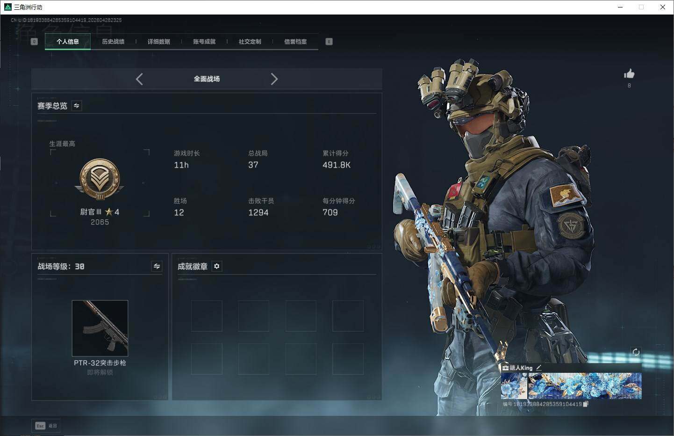674x436 pixels.
Task: Click the like count 8 under the thumbs-up
Action: click(x=629, y=86)
